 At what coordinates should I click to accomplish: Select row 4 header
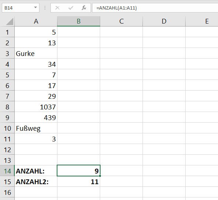[x=7, y=64]
